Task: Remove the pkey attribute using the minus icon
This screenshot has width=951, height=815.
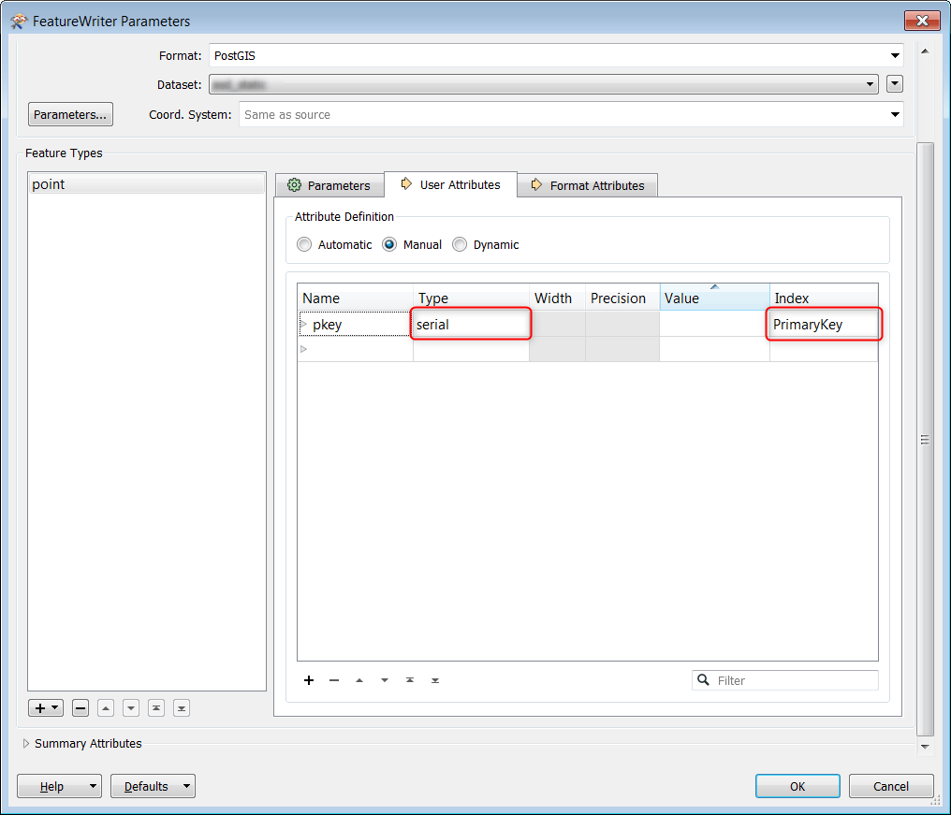Action: tap(334, 680)
